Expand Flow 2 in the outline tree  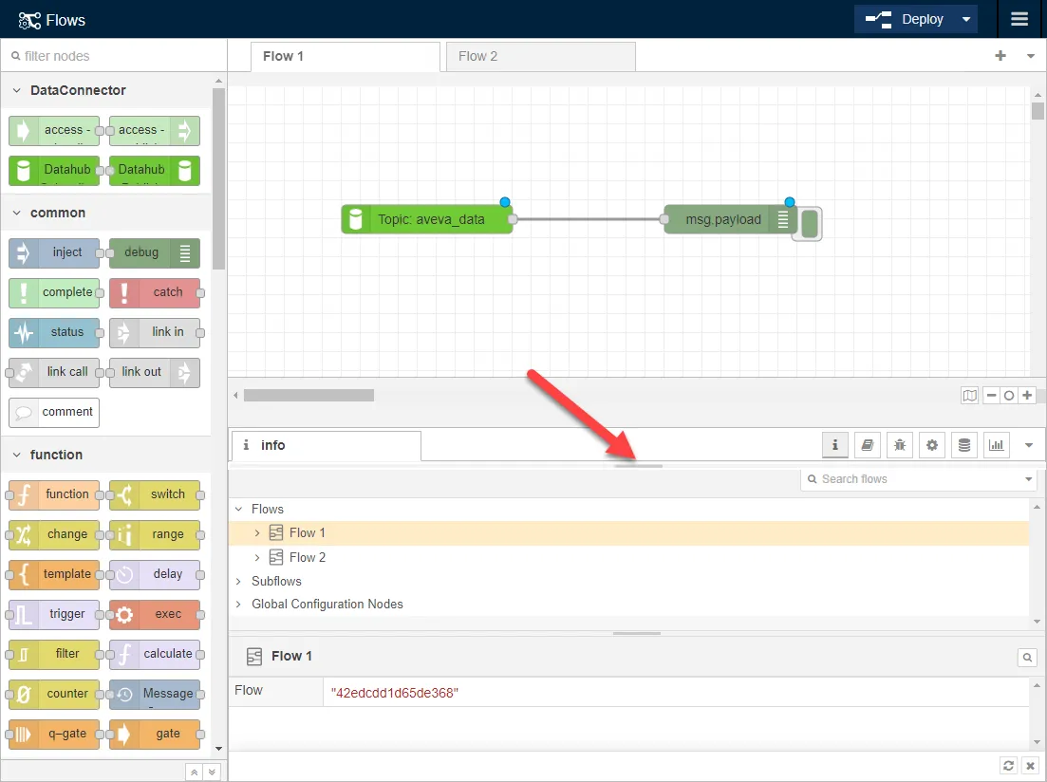tap(257, 557)
